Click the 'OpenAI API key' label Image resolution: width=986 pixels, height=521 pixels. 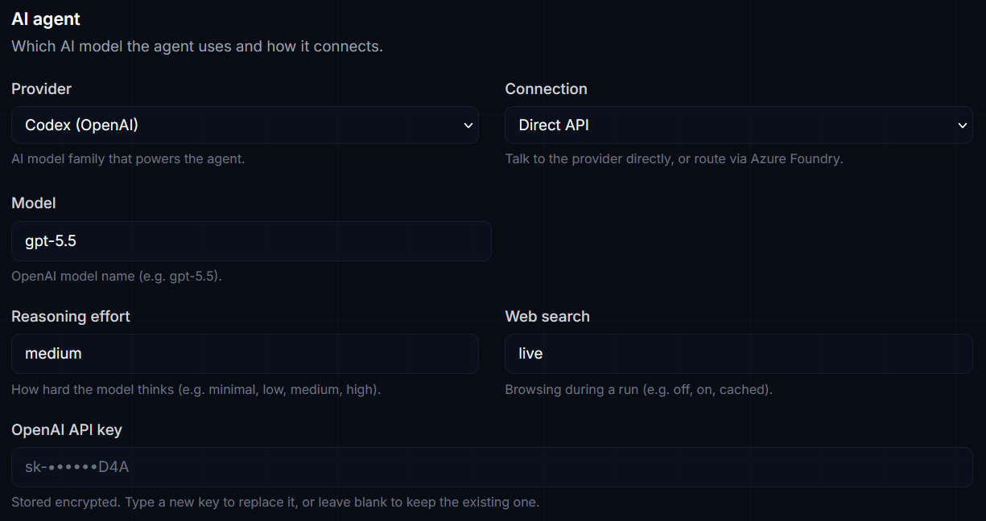tap(67, 429)
